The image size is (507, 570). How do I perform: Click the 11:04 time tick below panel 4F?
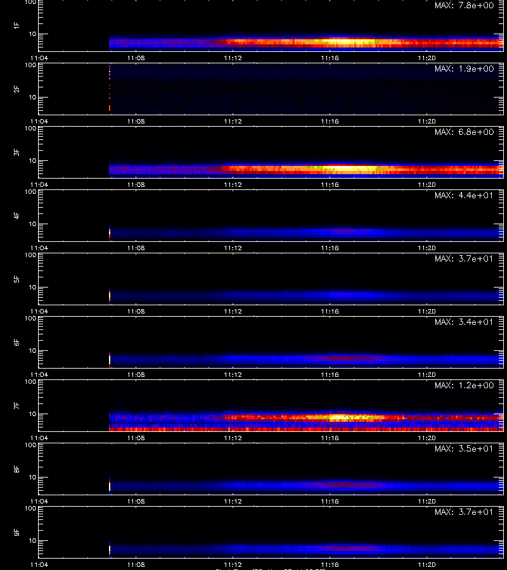(x=39, y=248)
